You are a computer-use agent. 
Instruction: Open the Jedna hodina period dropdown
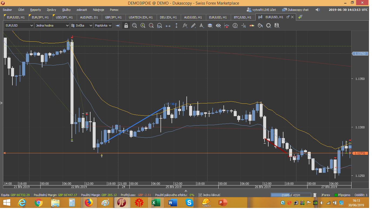[x=52, y=25]
